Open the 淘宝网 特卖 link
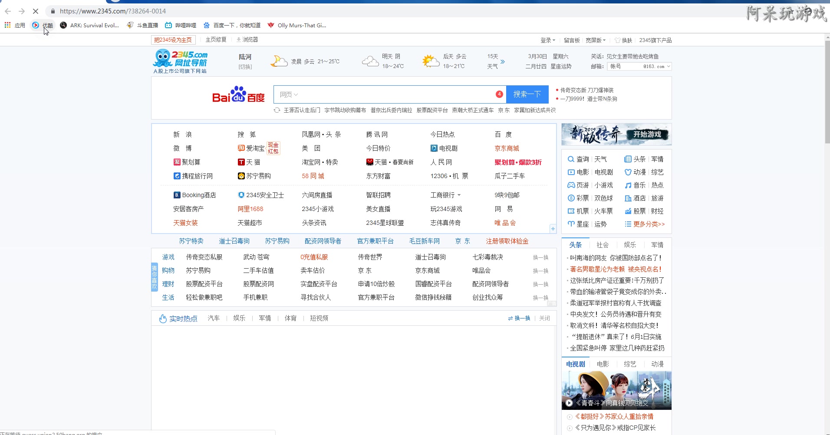This screenshot has height=435, width=830. click(320, 162)
